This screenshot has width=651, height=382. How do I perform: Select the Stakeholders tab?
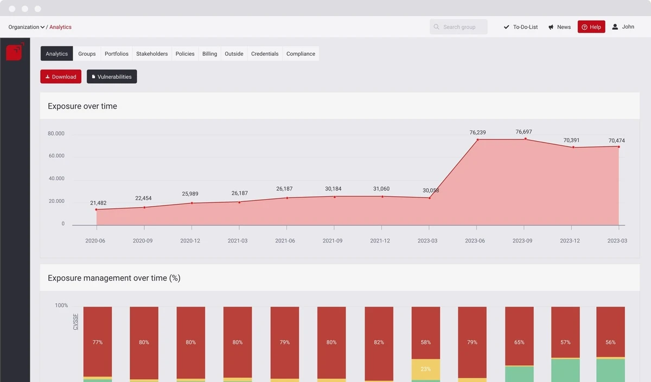click(152, 53)
